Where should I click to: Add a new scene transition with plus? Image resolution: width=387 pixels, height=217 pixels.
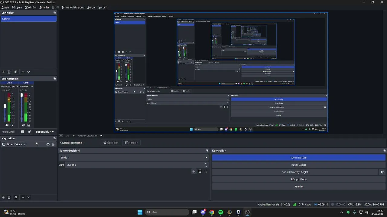click(x=194, y=171)
